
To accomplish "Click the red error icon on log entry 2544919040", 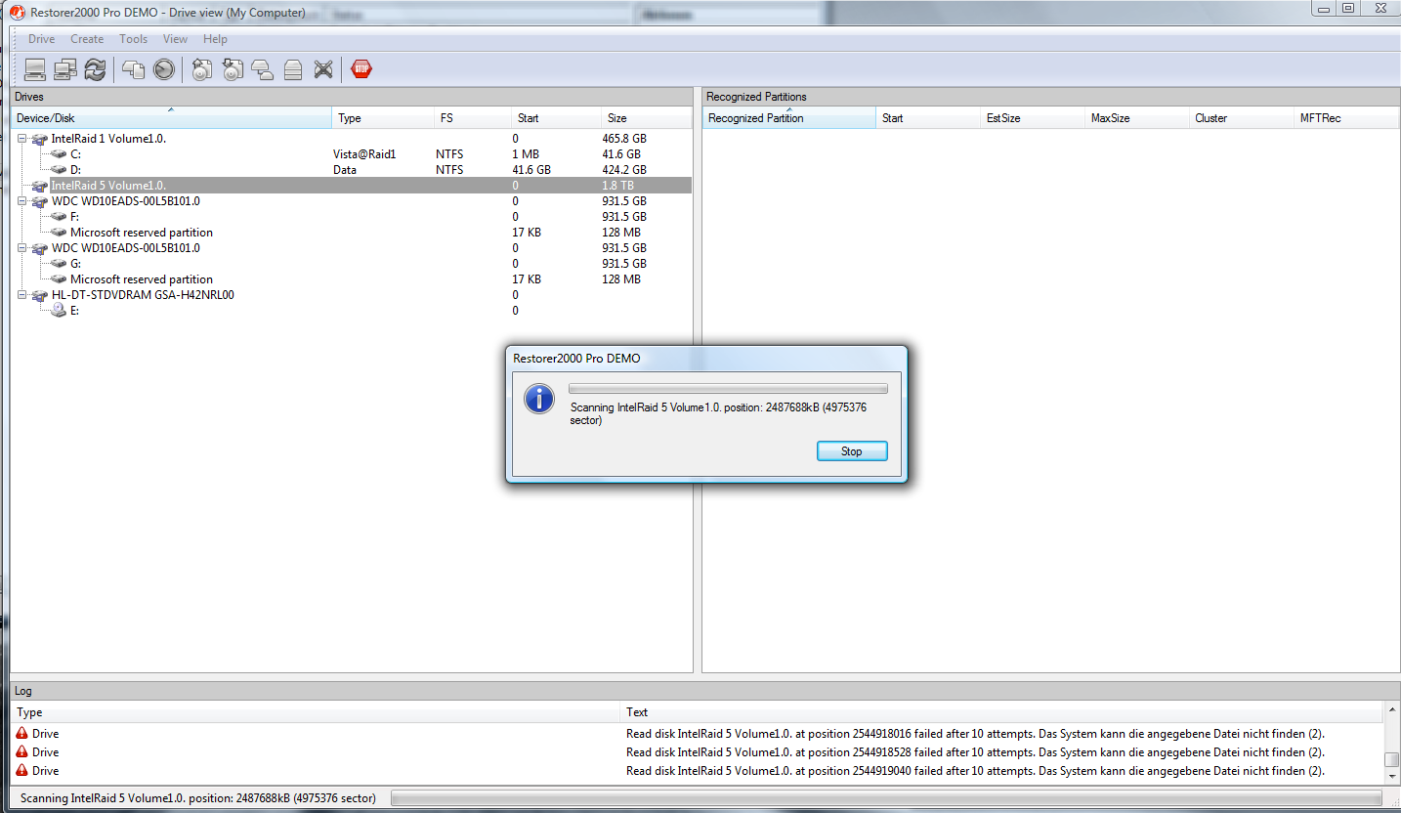I will click(22, 771).
